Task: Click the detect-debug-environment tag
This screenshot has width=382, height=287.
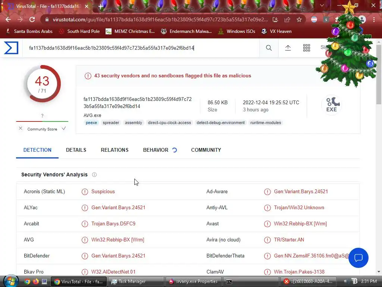Action: tap(220, 123)
